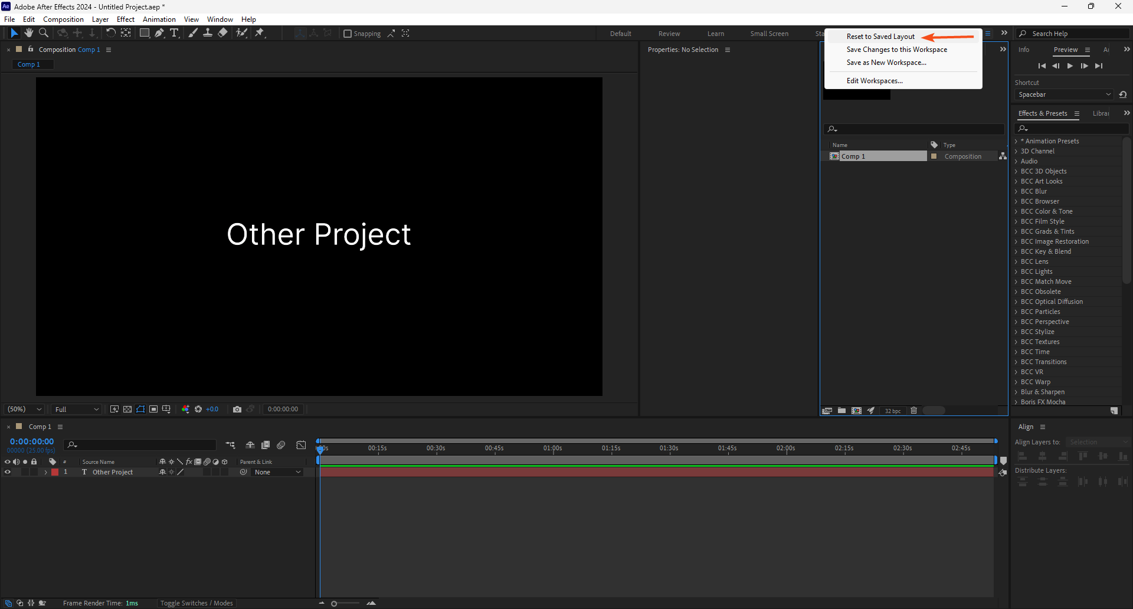Select the Rectangle shape tool
Viewport: 1133px width, 609px height.
[144, 33]
